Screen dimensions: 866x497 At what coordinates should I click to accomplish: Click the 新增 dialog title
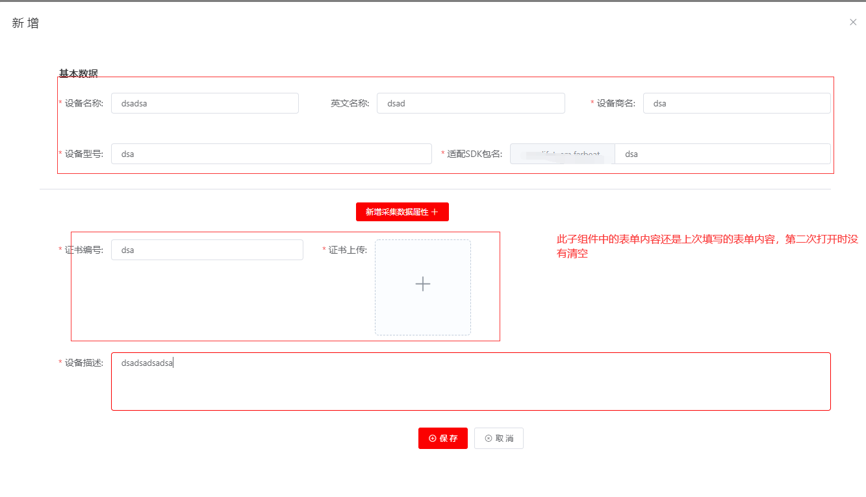(x=26, y=23)
